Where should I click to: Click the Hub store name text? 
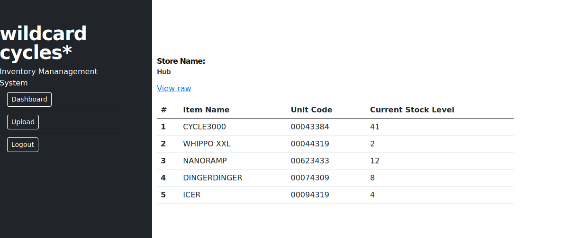point(163,72)
